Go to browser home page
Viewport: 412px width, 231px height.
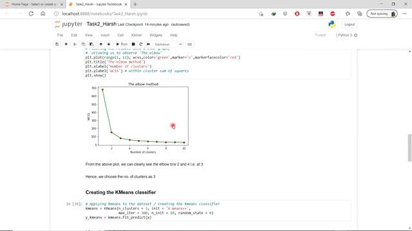pyautogui.click(x=43, y=13)
